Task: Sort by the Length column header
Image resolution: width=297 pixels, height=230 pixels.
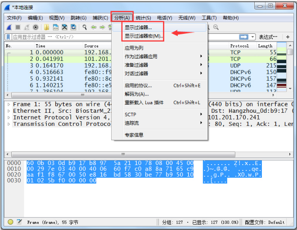Action: (x=266, y=46)
